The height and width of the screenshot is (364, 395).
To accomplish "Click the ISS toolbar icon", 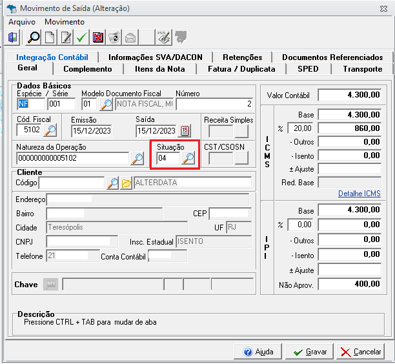I will click(164, 37).
